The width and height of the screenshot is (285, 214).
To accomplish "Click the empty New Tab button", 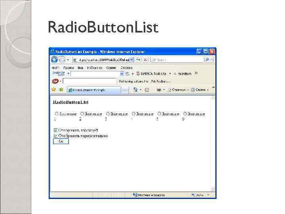I will 125,90.
